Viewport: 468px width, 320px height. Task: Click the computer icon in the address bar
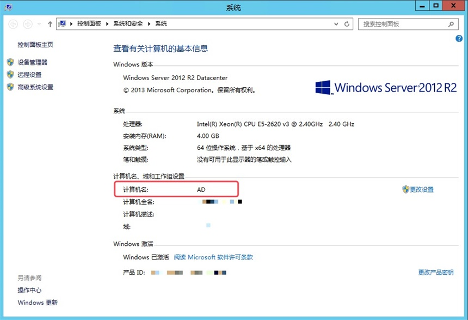63,23
